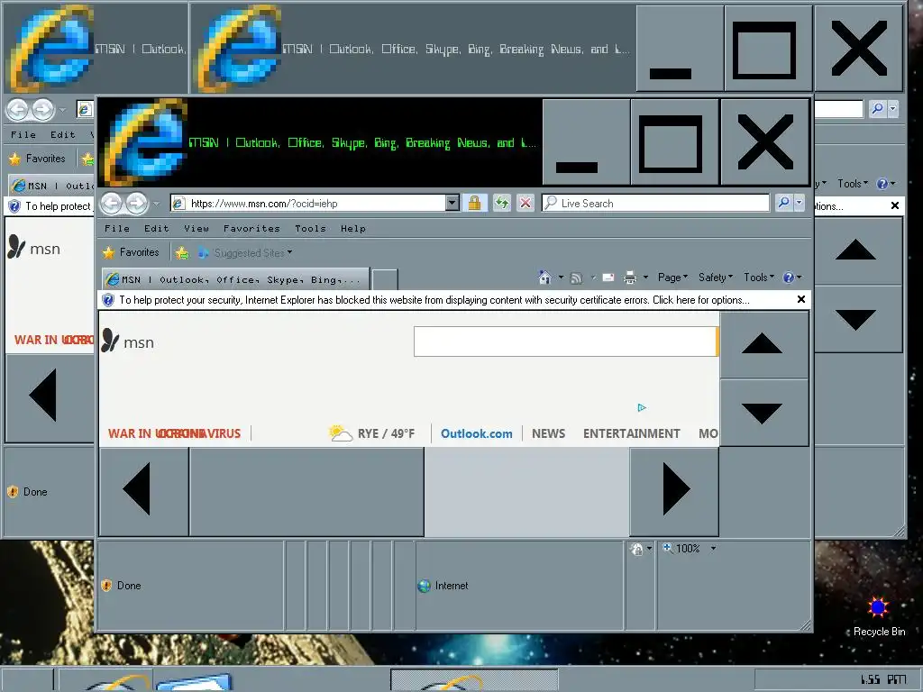923x692 pixels.
Task: Open the View menu in the front window
Action: [x=196, y=228]
